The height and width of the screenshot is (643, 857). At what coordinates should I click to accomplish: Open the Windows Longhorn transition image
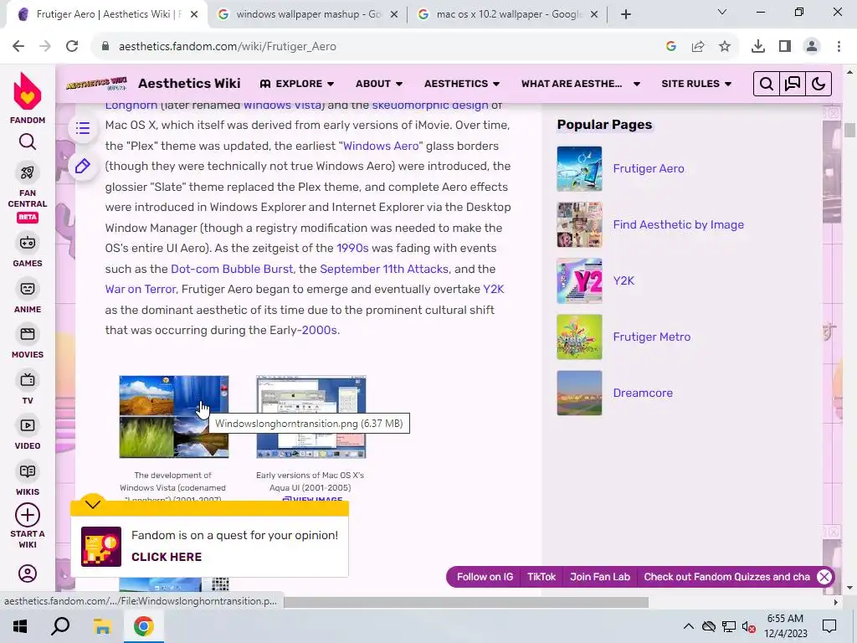(x=174, y=417)
